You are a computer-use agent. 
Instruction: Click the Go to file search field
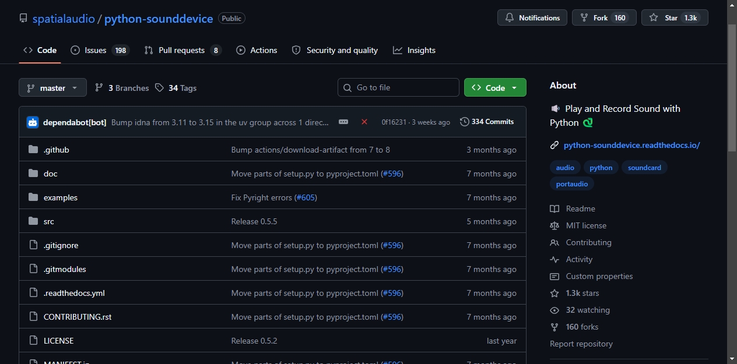(x=398, y=87)
